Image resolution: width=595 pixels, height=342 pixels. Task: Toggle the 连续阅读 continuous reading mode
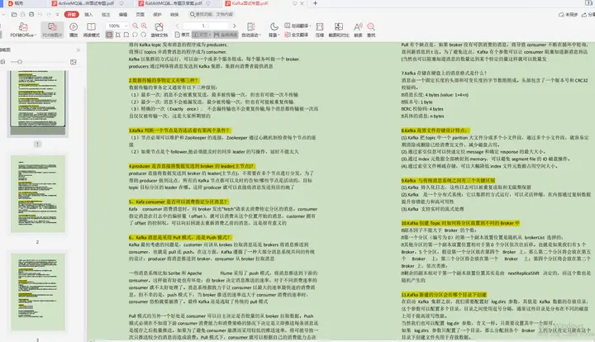click(x=226, y=35)
